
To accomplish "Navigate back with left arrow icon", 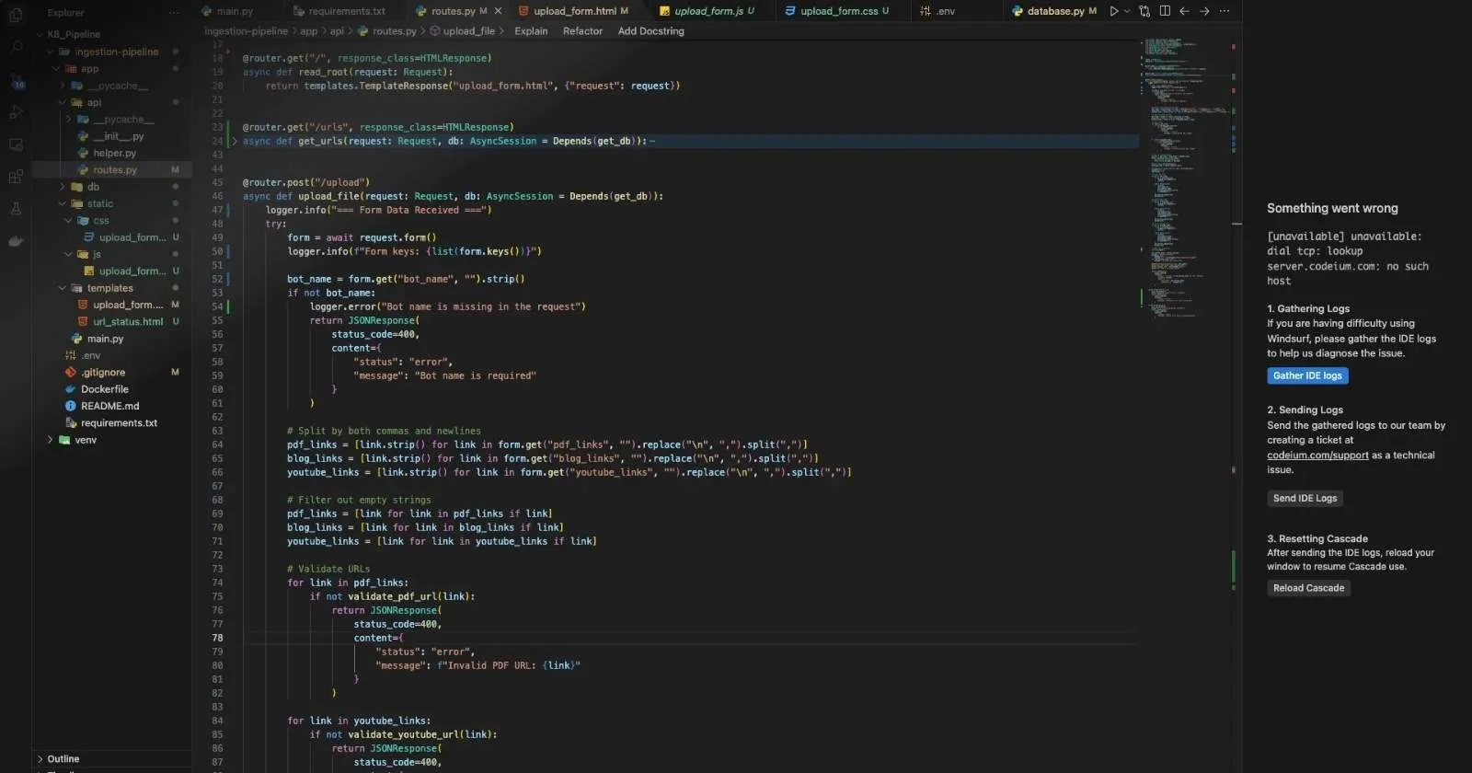I will (1184, 11).
